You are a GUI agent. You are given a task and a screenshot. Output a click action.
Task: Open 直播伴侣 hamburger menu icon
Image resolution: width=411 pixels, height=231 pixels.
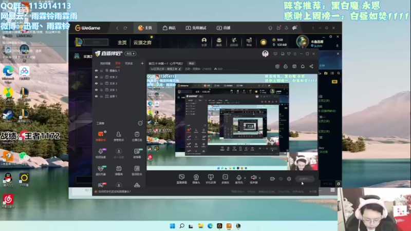tap(295, 54)
